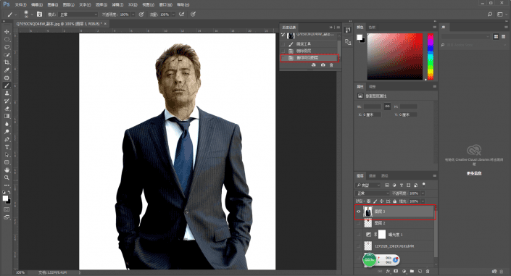Switch to the 通道 (Channels) tab
The width and height of the screenshot is (511, 276).
(x=372, y=176)
